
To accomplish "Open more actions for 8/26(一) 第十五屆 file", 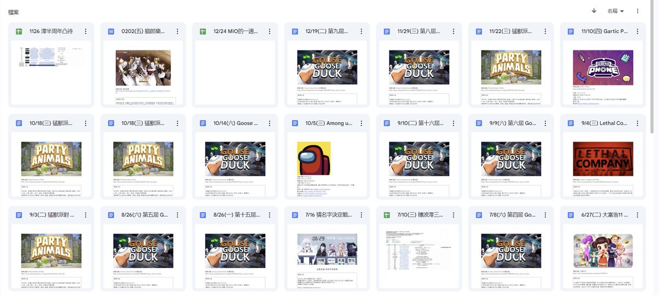I will coord(270,215).
